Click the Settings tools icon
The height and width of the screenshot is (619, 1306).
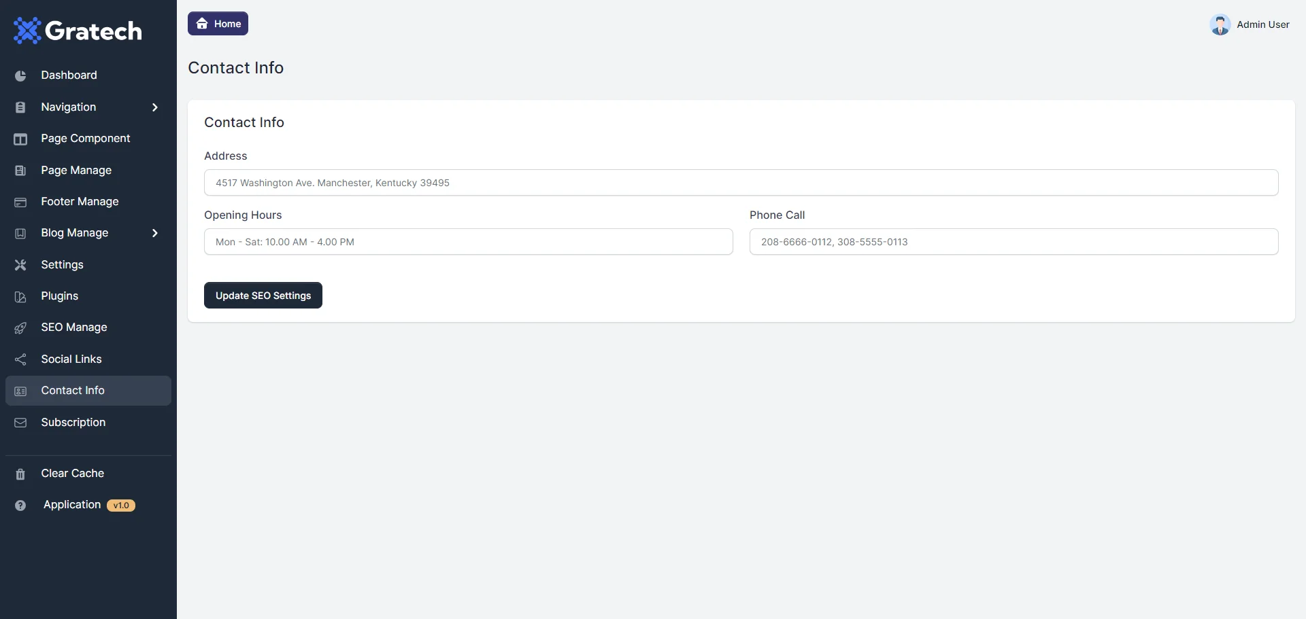20,265
